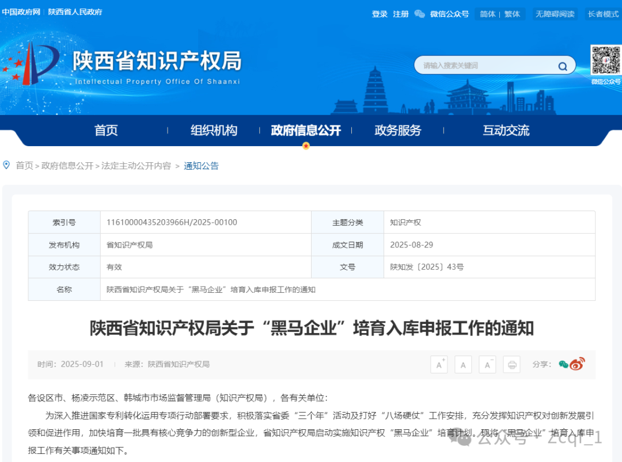
Task: Select the 互动交流 tab
Action: (505, 130)
